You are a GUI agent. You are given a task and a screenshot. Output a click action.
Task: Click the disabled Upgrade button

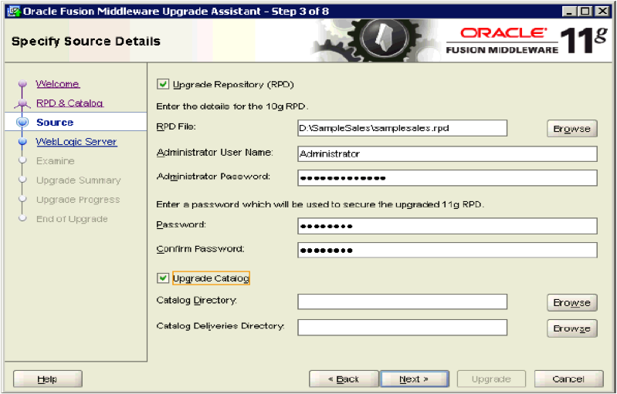(491, 379)
